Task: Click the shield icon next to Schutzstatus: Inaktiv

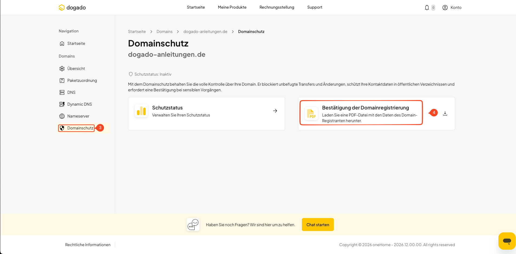Action: [x=131, y=74]
